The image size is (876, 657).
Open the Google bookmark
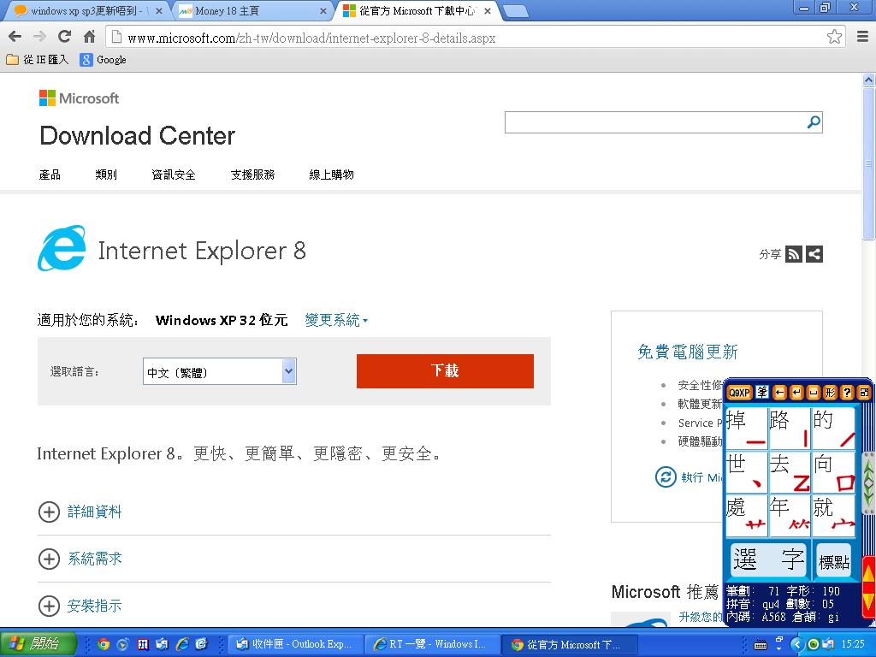tap(104, 60)
